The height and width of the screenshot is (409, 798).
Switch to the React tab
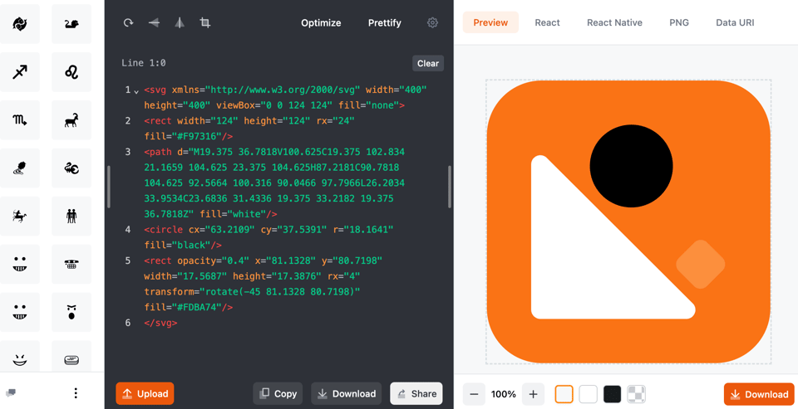click(547, 22)
